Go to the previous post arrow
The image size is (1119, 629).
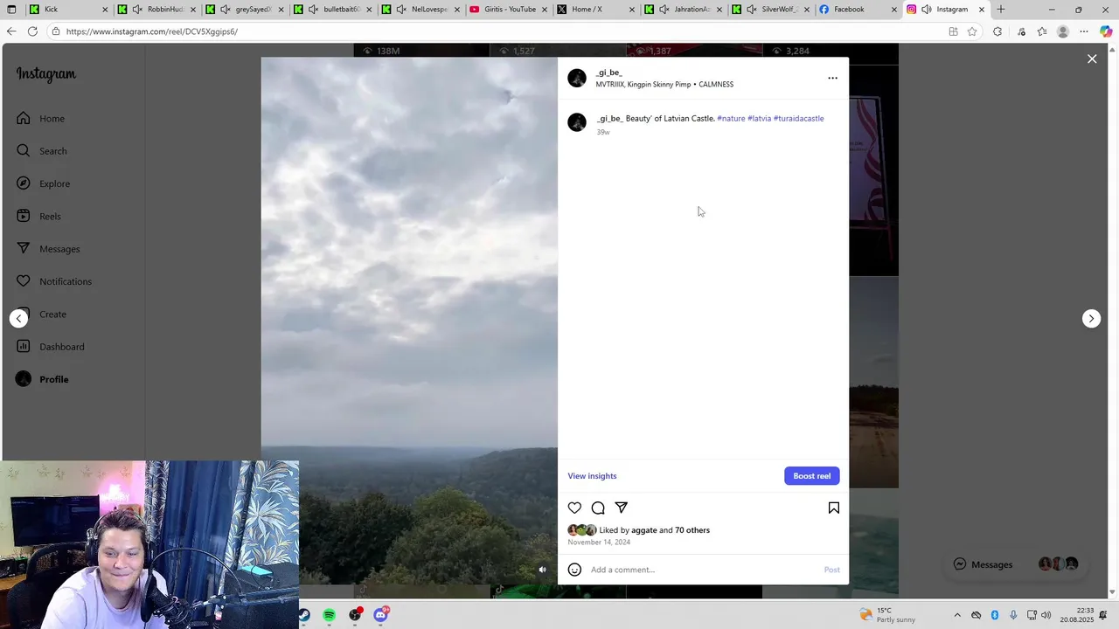click(x=18, y=318)
